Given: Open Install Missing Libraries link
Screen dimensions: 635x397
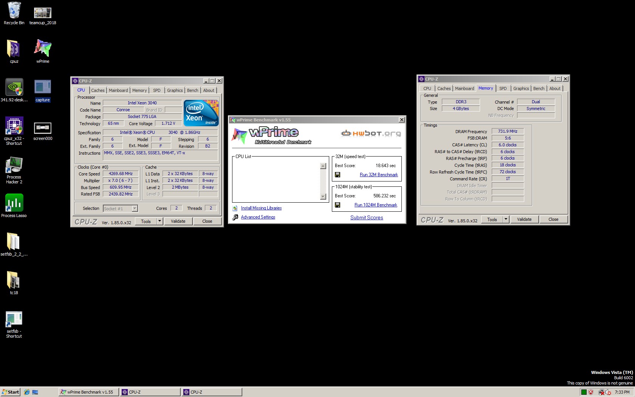Looking at the screenshot, I should 261,208.
